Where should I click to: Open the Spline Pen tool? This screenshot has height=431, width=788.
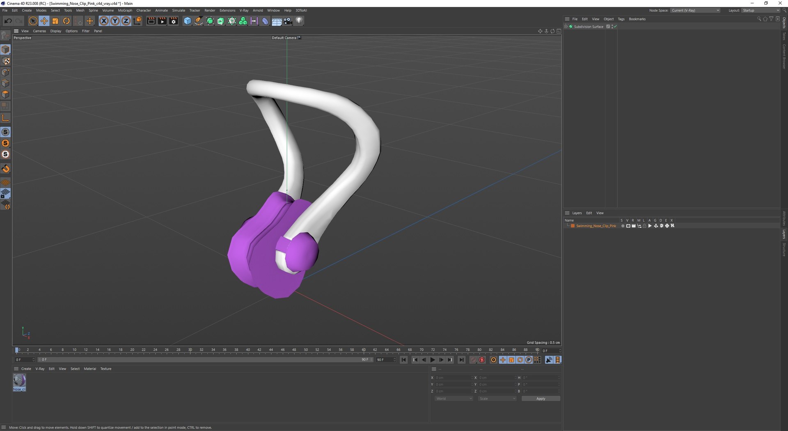(199, 21)
